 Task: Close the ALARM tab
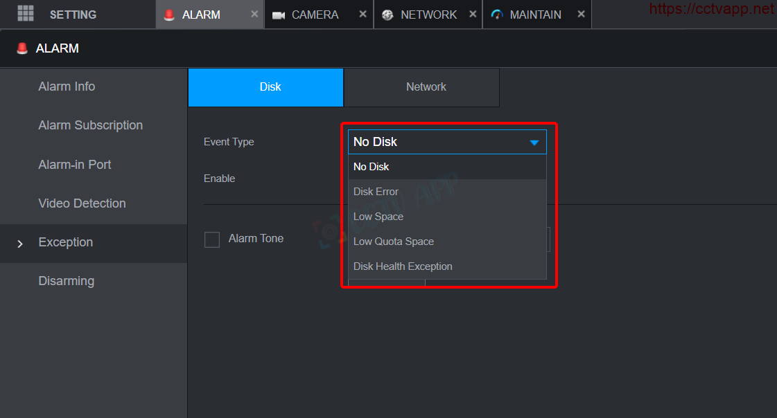(254, 14)
